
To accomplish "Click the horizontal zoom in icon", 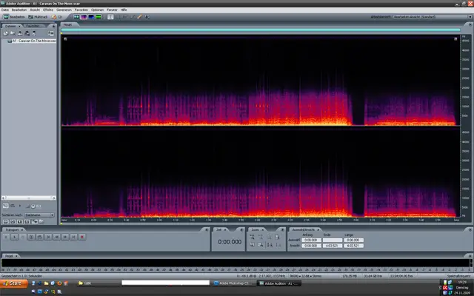I will (252, 237).
